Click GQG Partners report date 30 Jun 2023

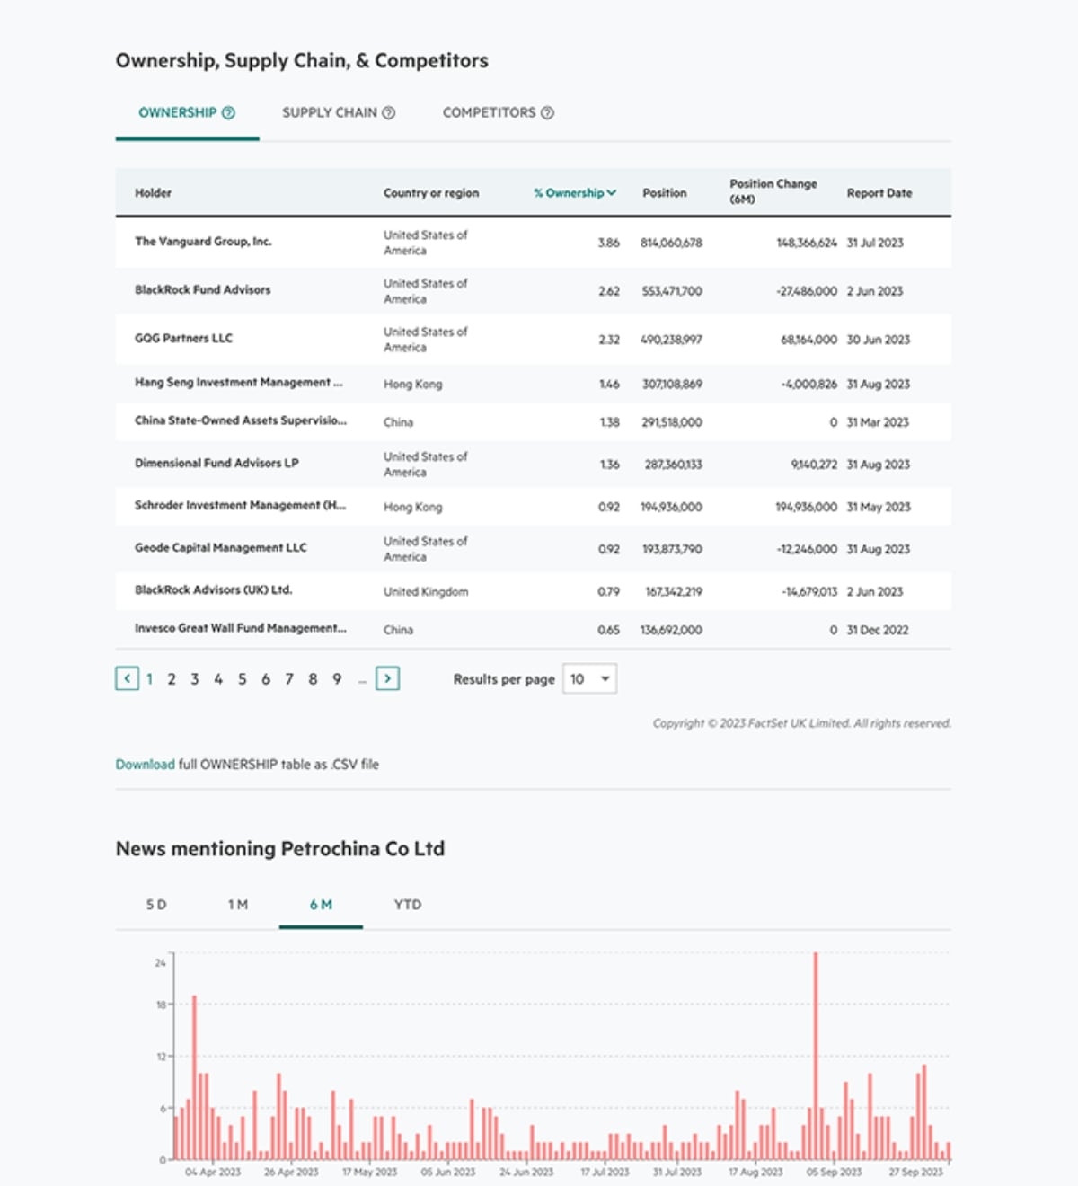pos(879,341)
